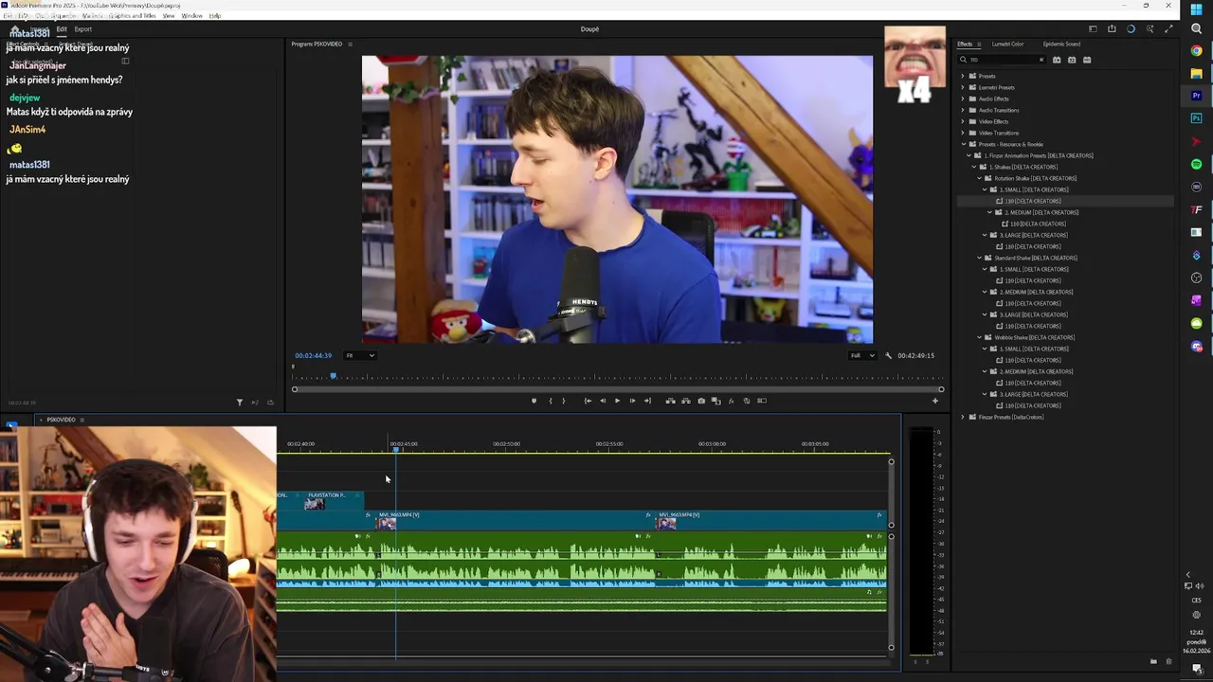Toggle Comparison View in Program monitor

[x=715, y=401]
